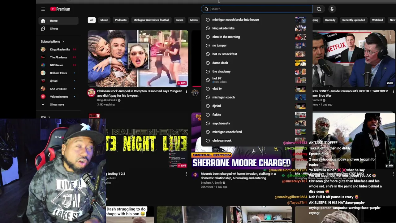Viewport: 396px width, 223px height.
Task: Choose suggestion 'saycheesetv'
Action: tap(256, 123)
